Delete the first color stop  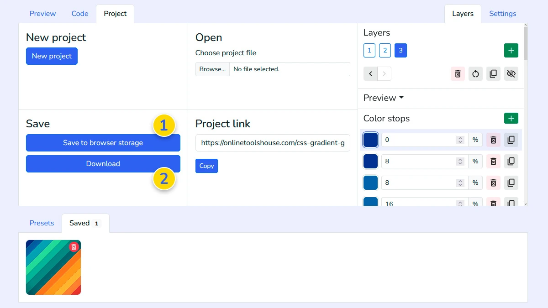(x=493, y=140)
